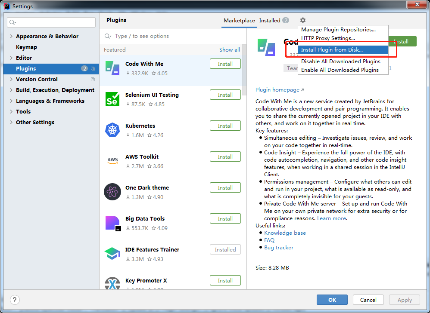
Task: Click the One Dark theme plugin name
Action: (147, 187)
